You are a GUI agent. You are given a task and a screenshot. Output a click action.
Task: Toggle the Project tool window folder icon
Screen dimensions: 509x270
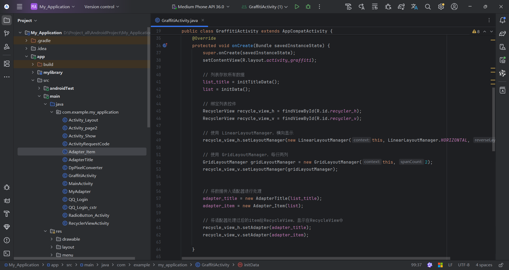(x=7, y=20)
